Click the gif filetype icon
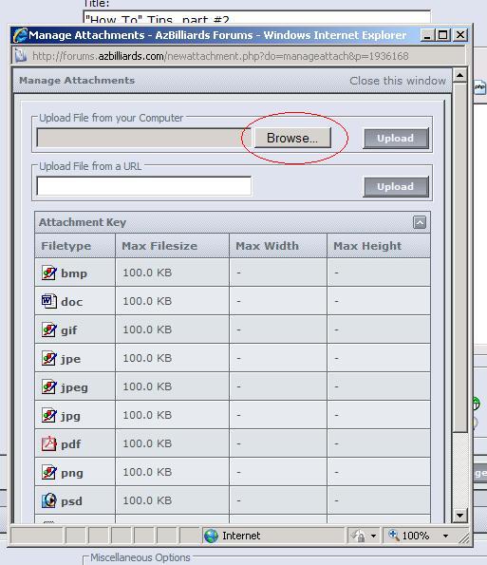487x565 pixels. pyautogui.click(x=49, y=330)
